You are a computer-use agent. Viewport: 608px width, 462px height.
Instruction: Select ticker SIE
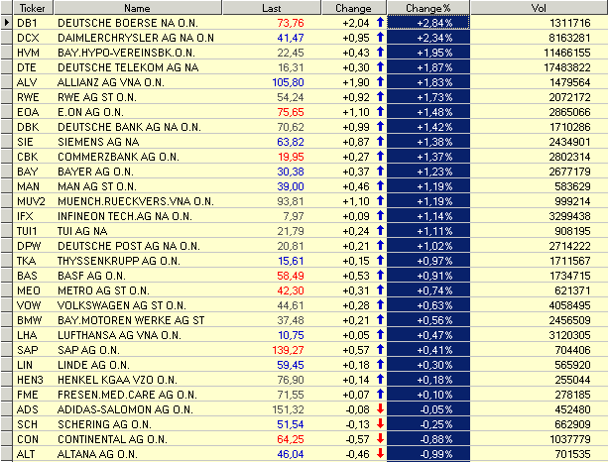coord(25,142)
